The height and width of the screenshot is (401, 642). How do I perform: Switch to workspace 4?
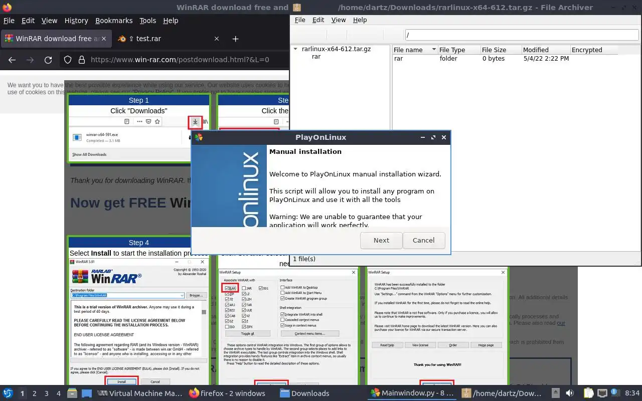(x=59, y=393)
